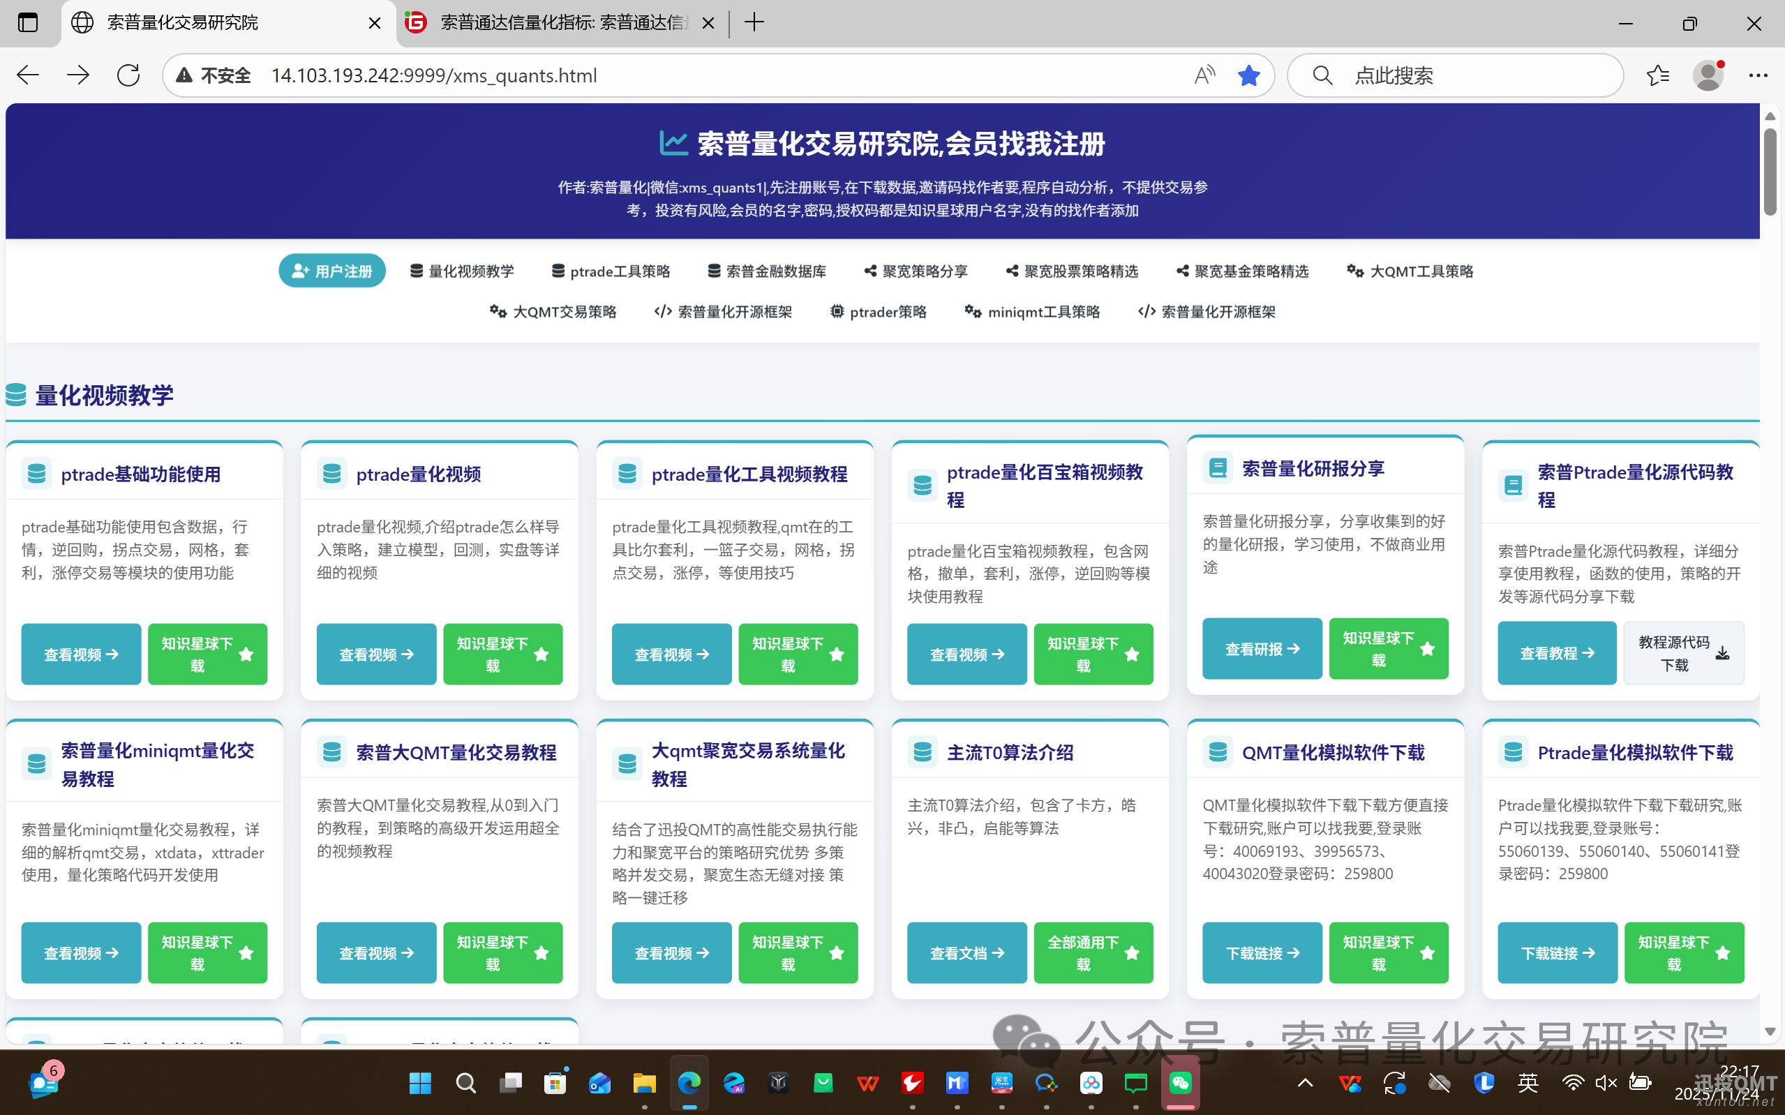
Task: Switch input language via the 英 indicator
Action: pos(1528,1082)
